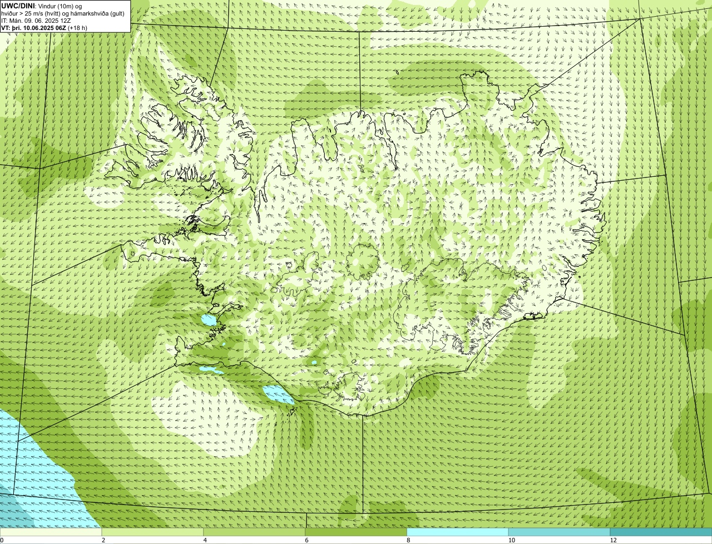Click the 'IT: Mán. 09. 06. 2025 12Z' line
712x544 pixels.
(36, 20)
